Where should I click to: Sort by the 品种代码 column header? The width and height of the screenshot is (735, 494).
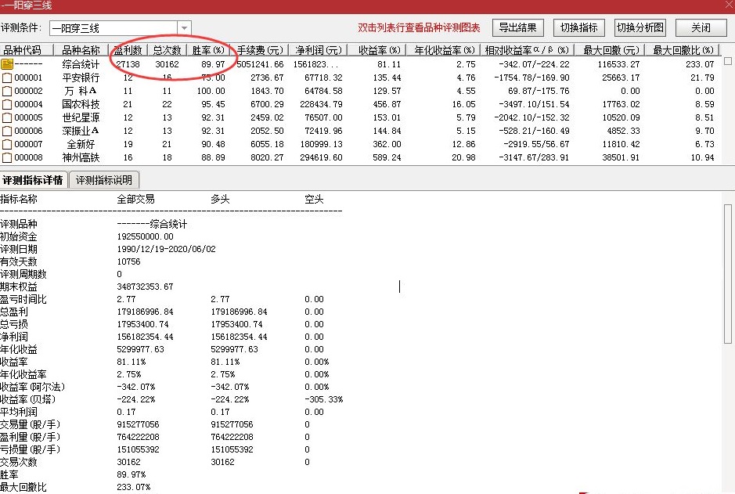pos(27,50)
